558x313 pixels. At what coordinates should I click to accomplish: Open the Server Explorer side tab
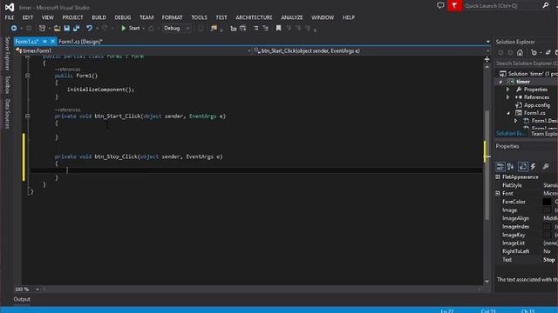7,53
